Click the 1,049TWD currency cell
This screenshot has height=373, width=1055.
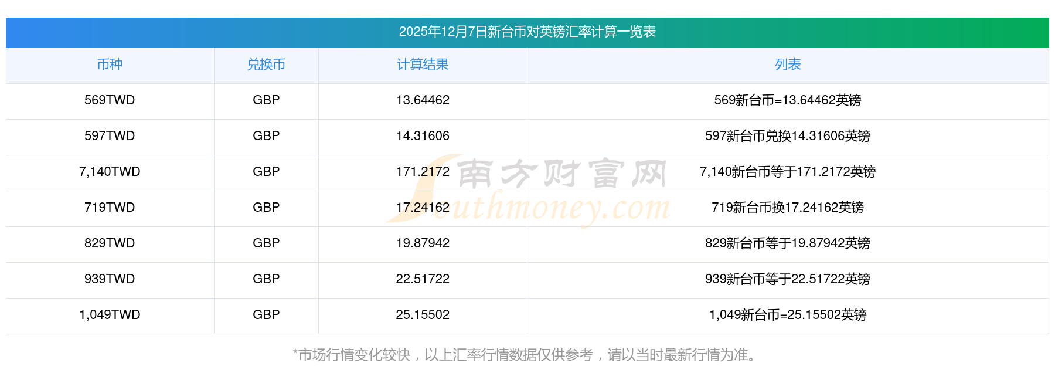click(110, 315)
